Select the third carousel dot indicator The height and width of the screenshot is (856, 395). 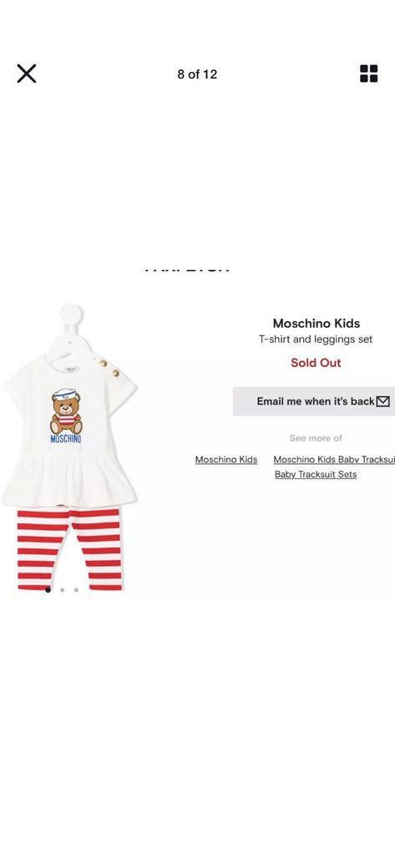click(x=76, y=589)
